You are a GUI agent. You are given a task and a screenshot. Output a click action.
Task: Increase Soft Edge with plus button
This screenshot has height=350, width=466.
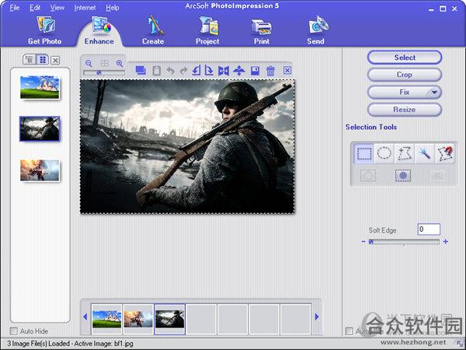(446, 242)
